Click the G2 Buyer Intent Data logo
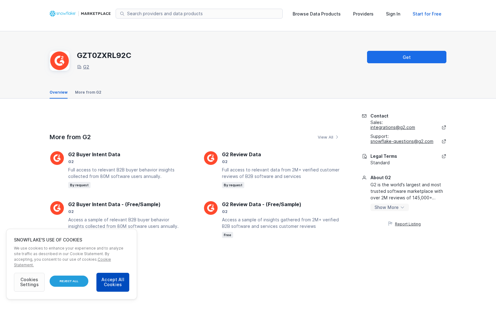The image size is (496, 310). [57, 158]
